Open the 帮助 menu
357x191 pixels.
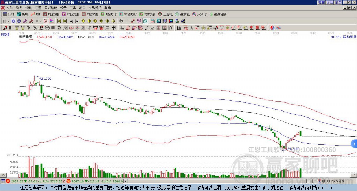point(107,8)
